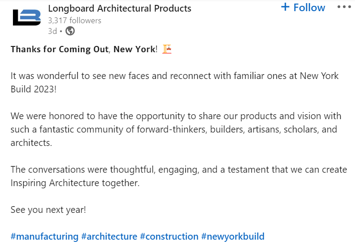
Task: Click the 3d post timestamp
Action: click(52, 31)
